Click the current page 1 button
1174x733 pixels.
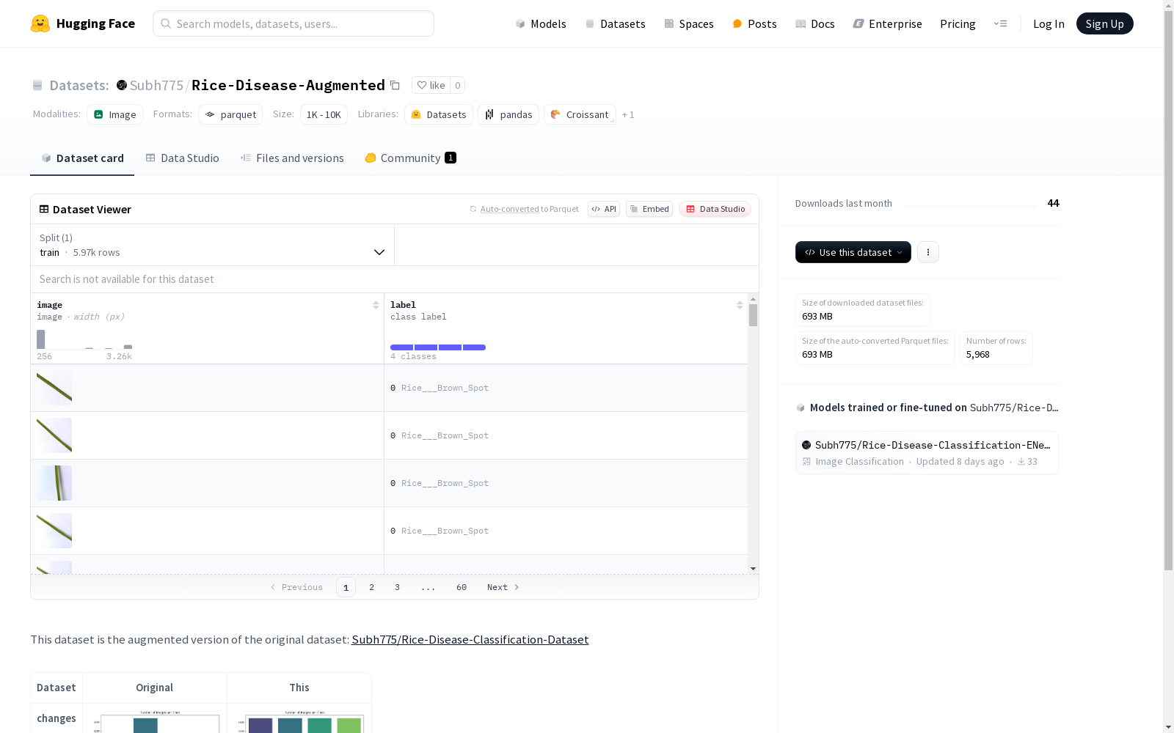coord(346,587)
